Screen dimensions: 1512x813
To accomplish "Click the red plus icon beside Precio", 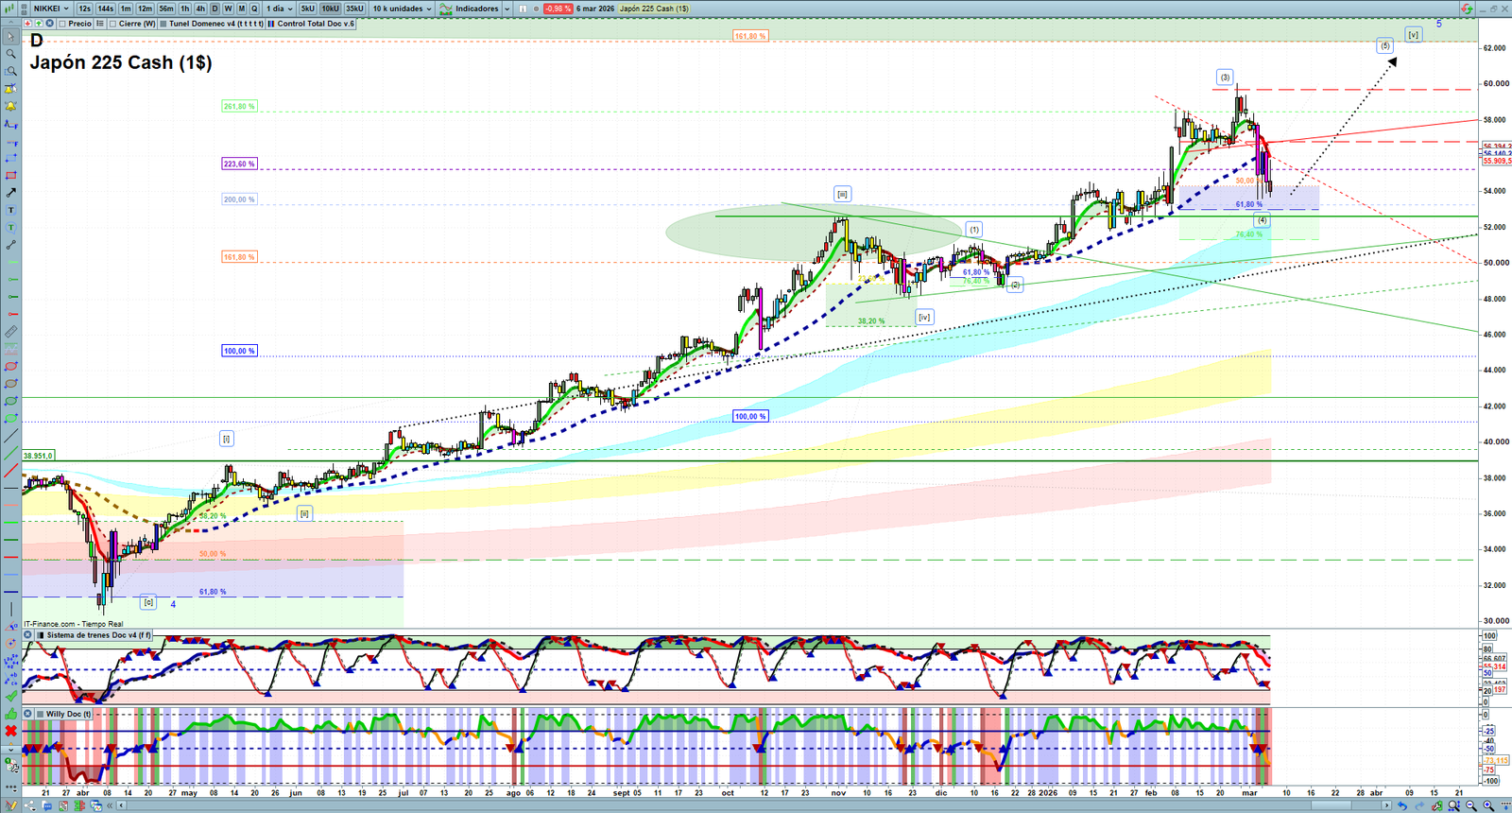I will (x=28, y=24).
